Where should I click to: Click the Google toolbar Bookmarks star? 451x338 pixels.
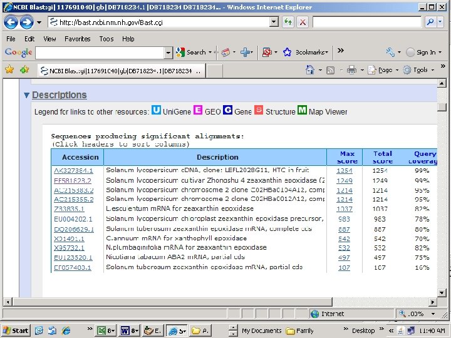(288, 53)
